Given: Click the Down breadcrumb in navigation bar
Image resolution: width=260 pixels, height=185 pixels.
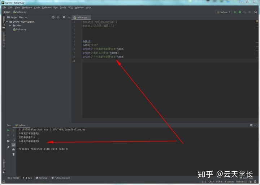Looking at the screenshot, I should click(x=7, y=12).
